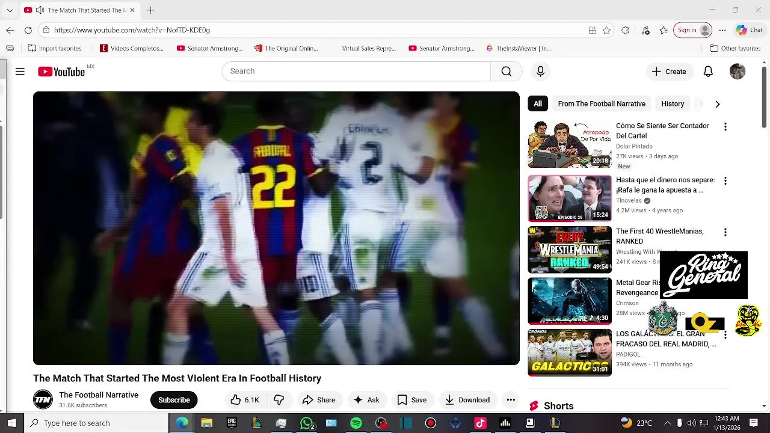
Task: Open the tab actions dropdown arrow
Action: tap(10, 10)
